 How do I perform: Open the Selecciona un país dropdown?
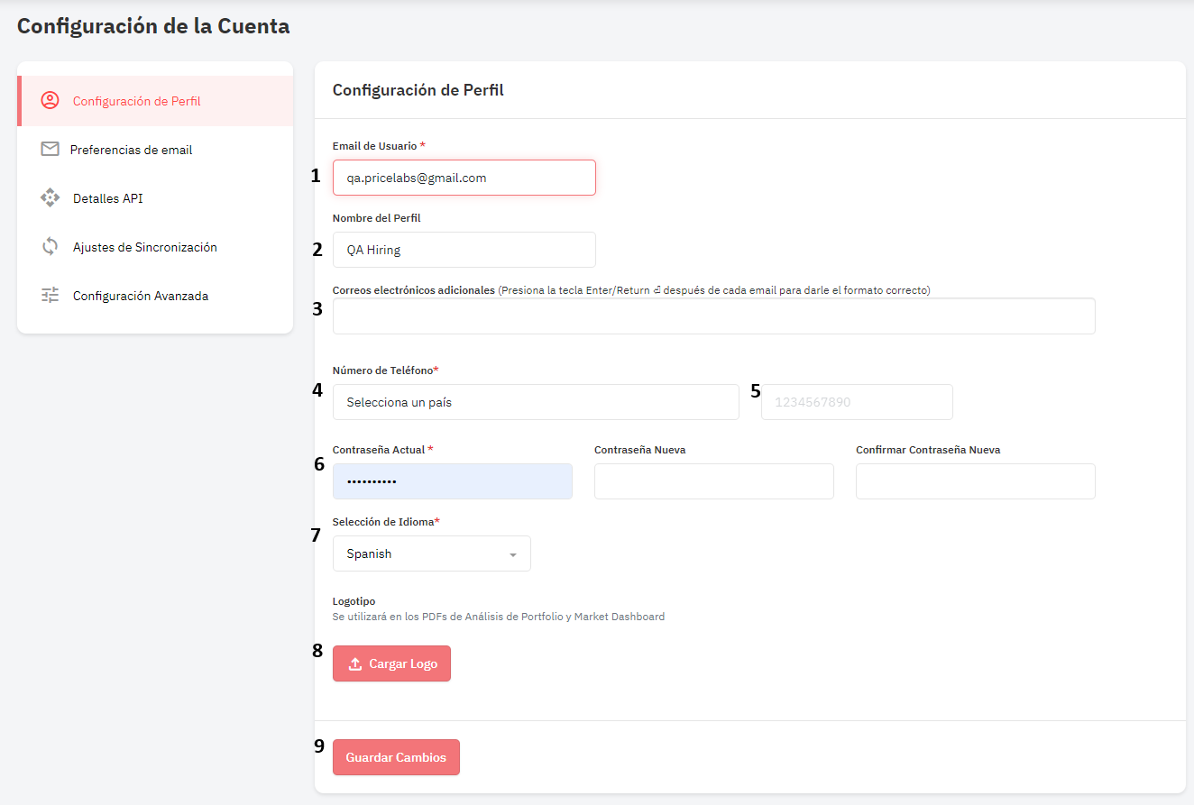[535, 402]
